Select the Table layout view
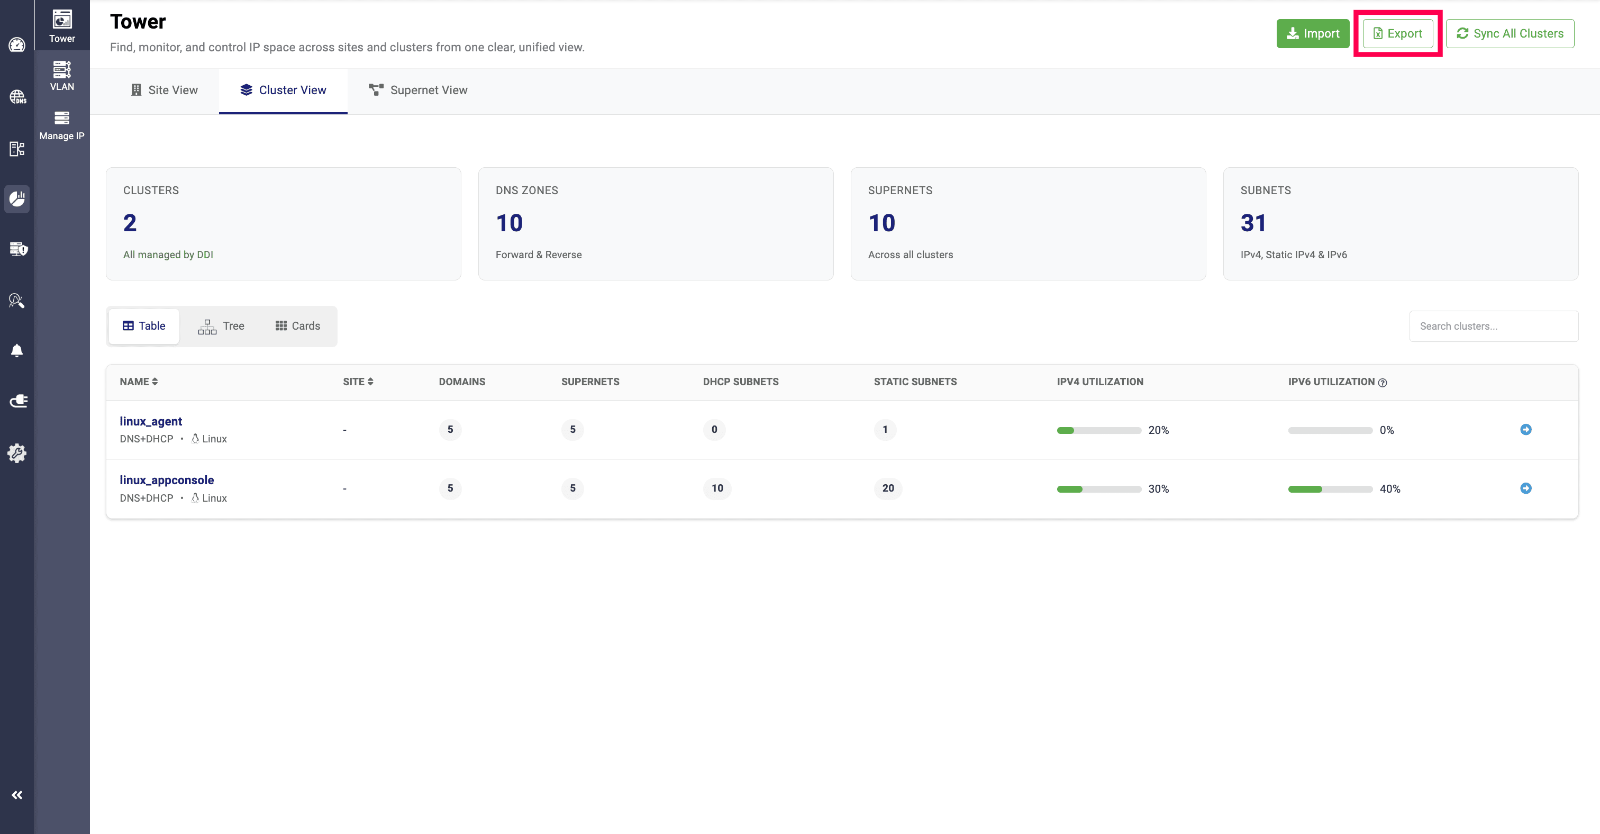This screenshot has width=1600, height=834. point(143,326)
